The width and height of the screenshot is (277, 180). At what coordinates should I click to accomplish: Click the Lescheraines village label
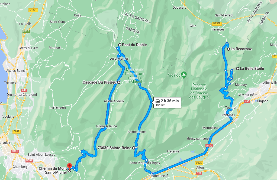click(x=119, y=58)
